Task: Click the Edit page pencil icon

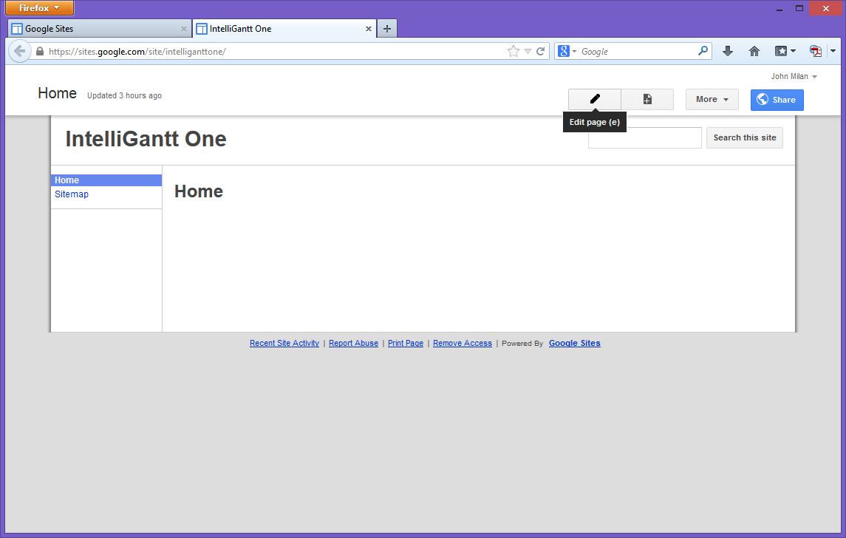Action: (593, 98)
